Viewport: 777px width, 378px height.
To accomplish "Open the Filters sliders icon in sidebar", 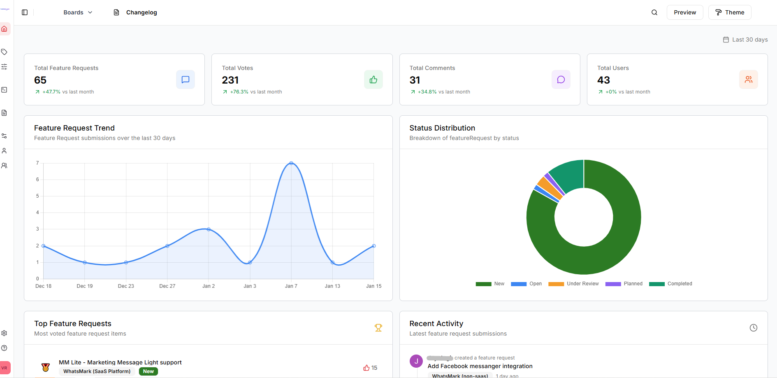I will click(x=5, y=66).
